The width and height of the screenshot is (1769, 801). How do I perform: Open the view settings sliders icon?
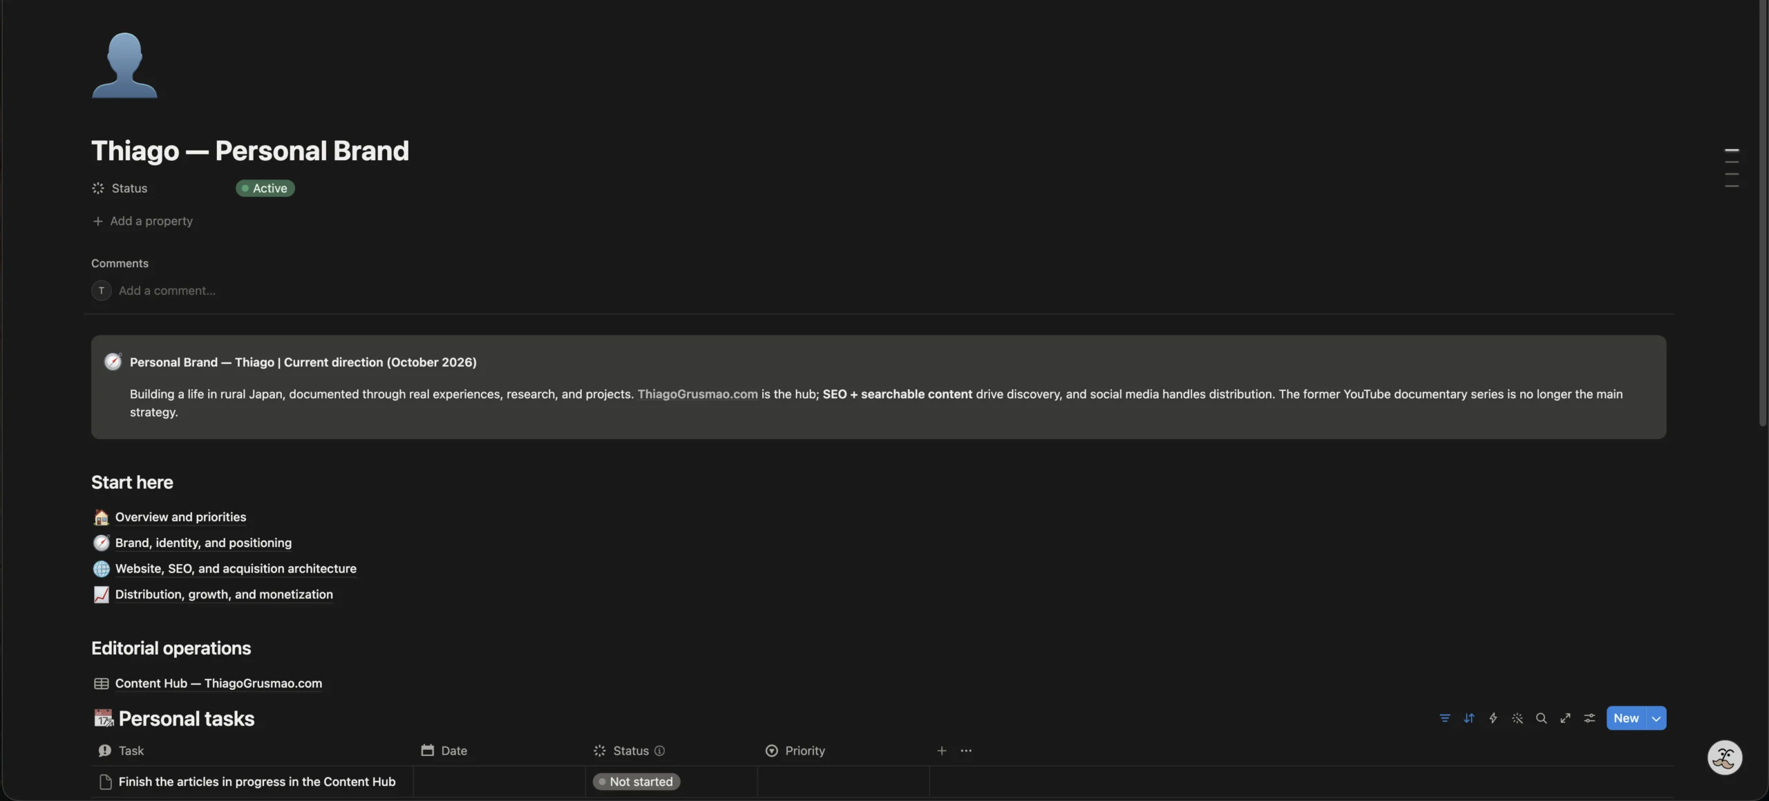(1589, 718)
